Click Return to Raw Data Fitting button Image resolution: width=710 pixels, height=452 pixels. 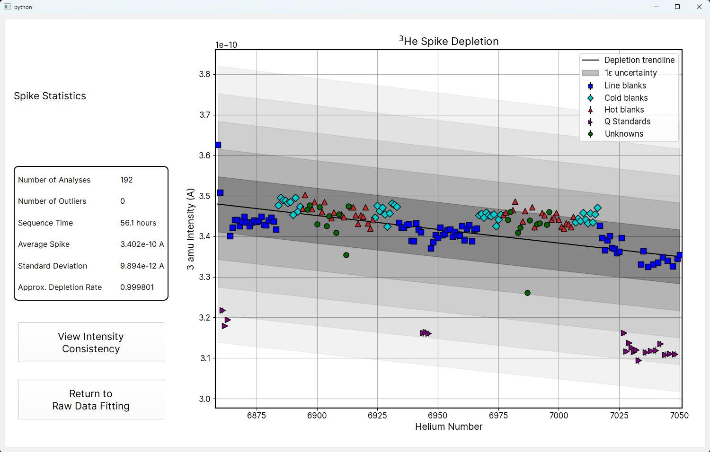click(91, 400)
